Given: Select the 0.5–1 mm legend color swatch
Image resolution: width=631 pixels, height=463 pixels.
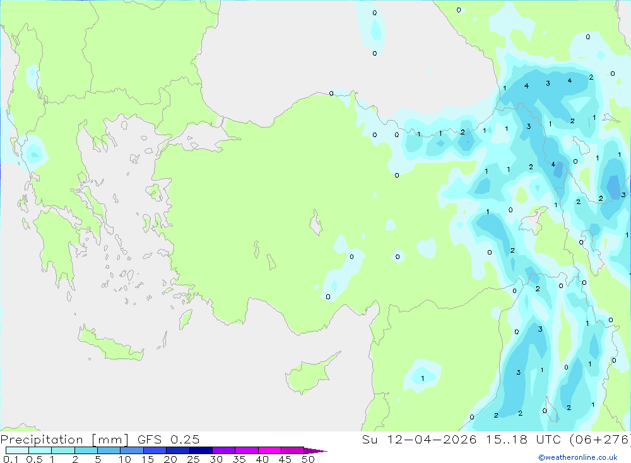Looking at the screenshot, I should (x=40, y=450).
